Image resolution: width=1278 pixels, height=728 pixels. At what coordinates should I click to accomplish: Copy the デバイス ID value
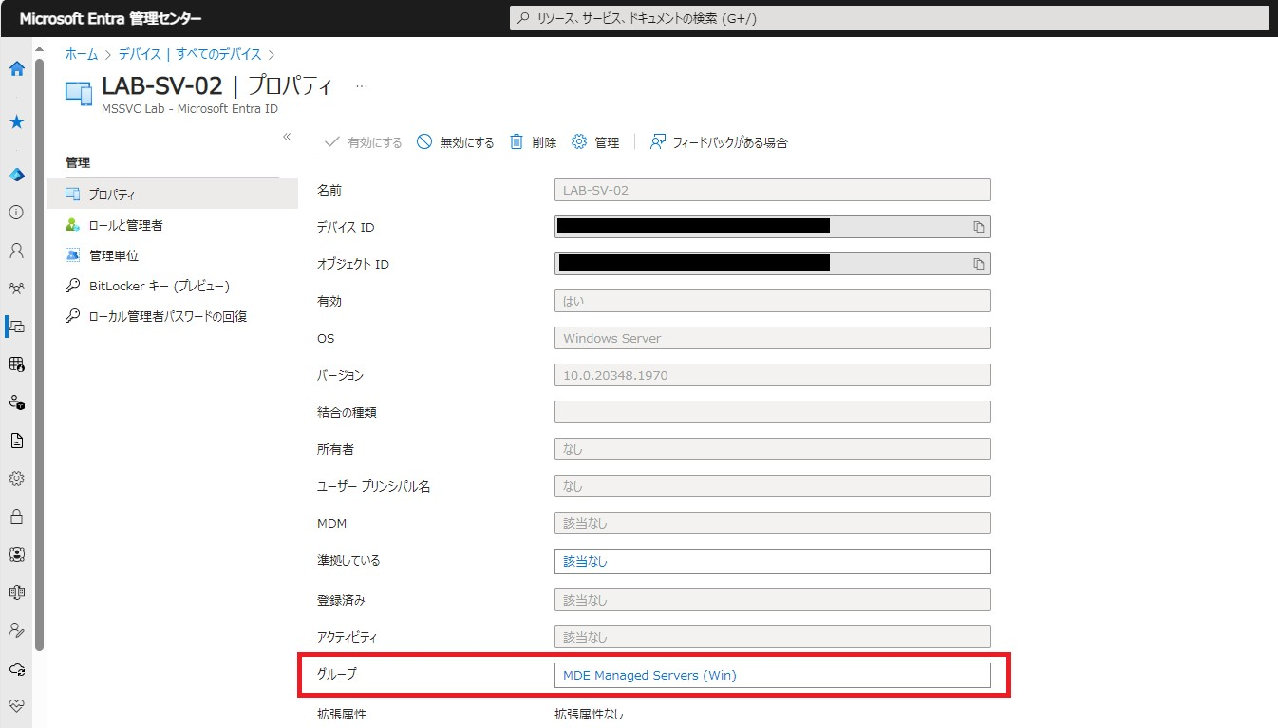point(978,227)
